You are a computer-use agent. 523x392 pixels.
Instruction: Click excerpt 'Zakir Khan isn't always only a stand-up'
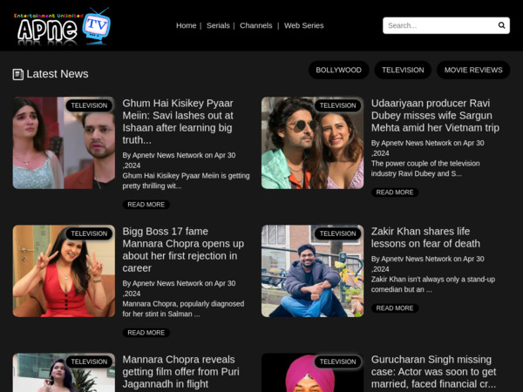[433, 280]
